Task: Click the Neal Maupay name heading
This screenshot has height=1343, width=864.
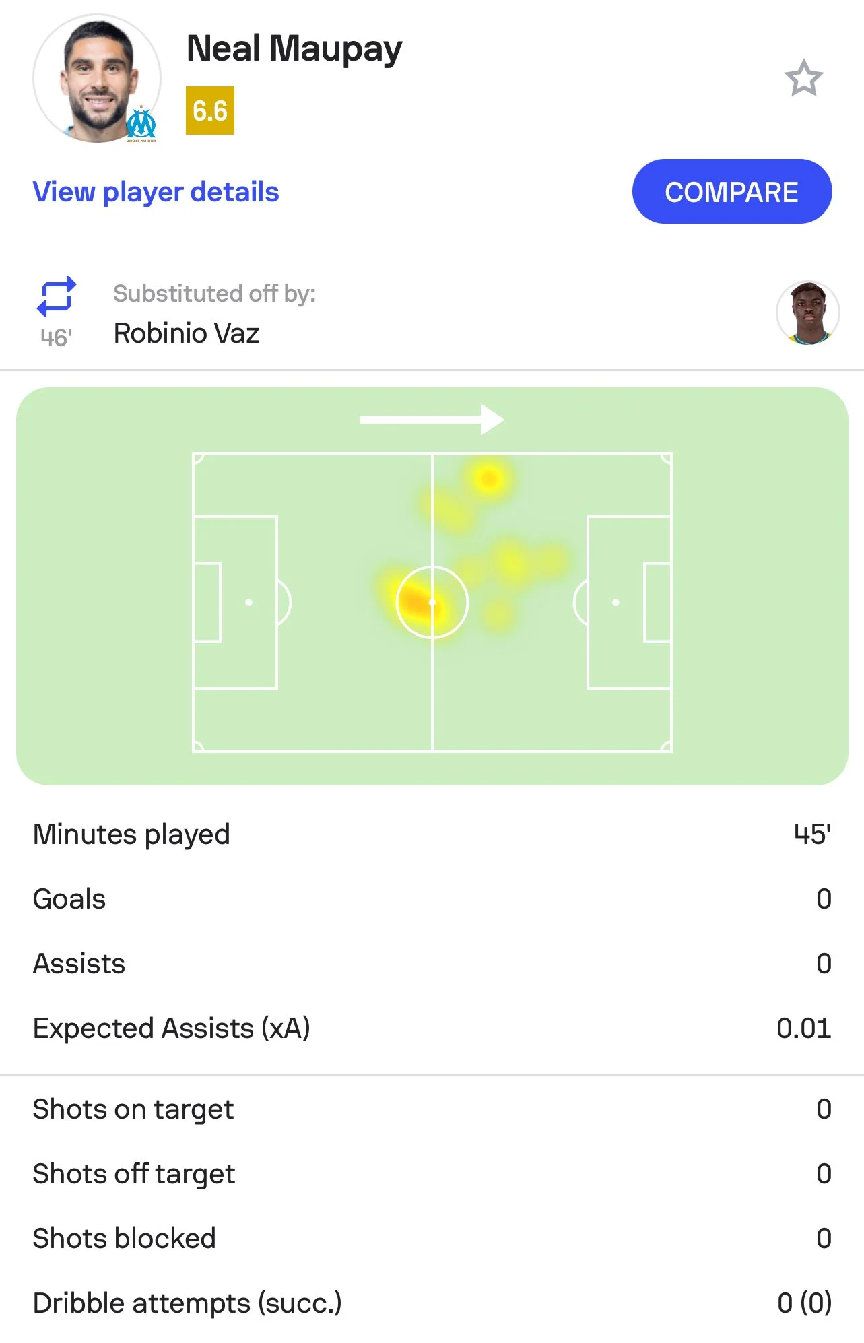Action: click(294, 49)
